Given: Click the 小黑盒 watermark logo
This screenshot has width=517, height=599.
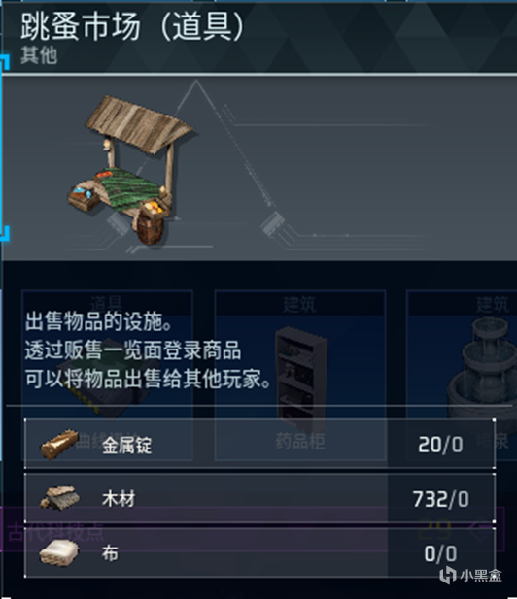Looking at the screenshot, I should (x=470, y=576).
